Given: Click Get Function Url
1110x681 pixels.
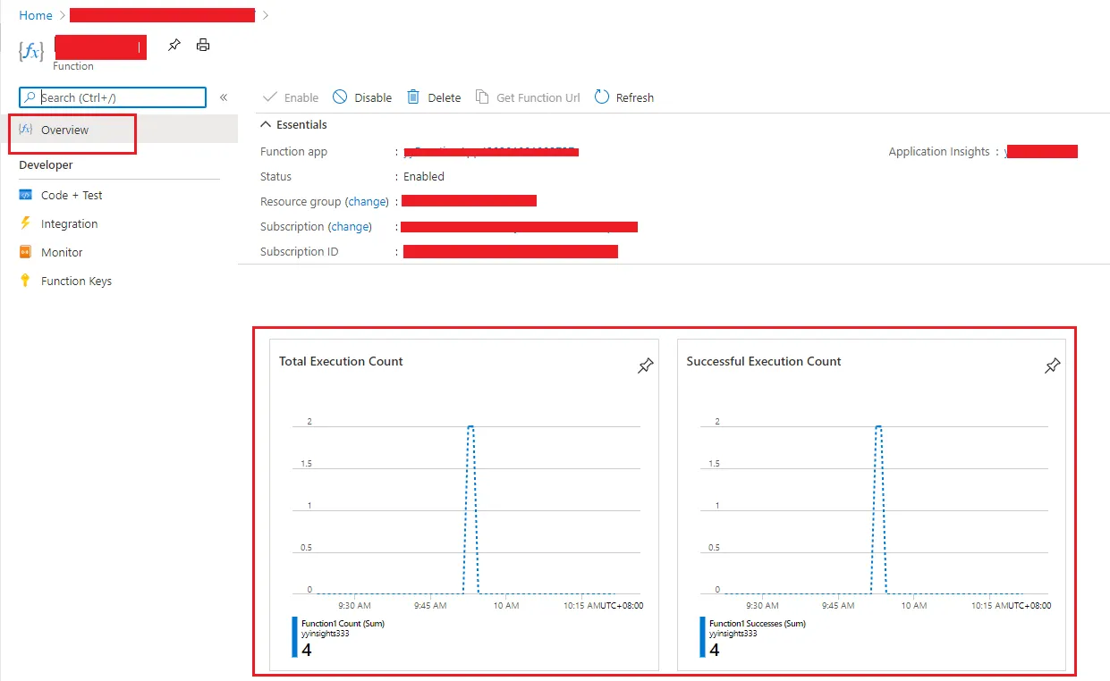Looking at the screenshot, I should (x=528, y=97).
